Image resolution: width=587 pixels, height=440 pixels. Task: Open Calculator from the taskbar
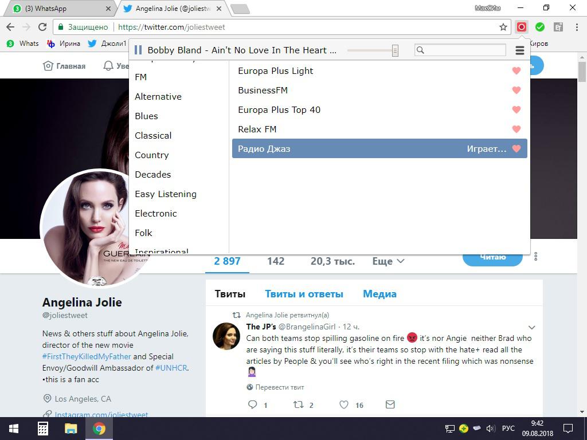click(x=42, y=429)
